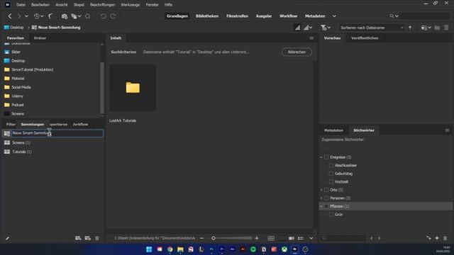Click the edit smart collection pencil icon

tap(8, 238)
